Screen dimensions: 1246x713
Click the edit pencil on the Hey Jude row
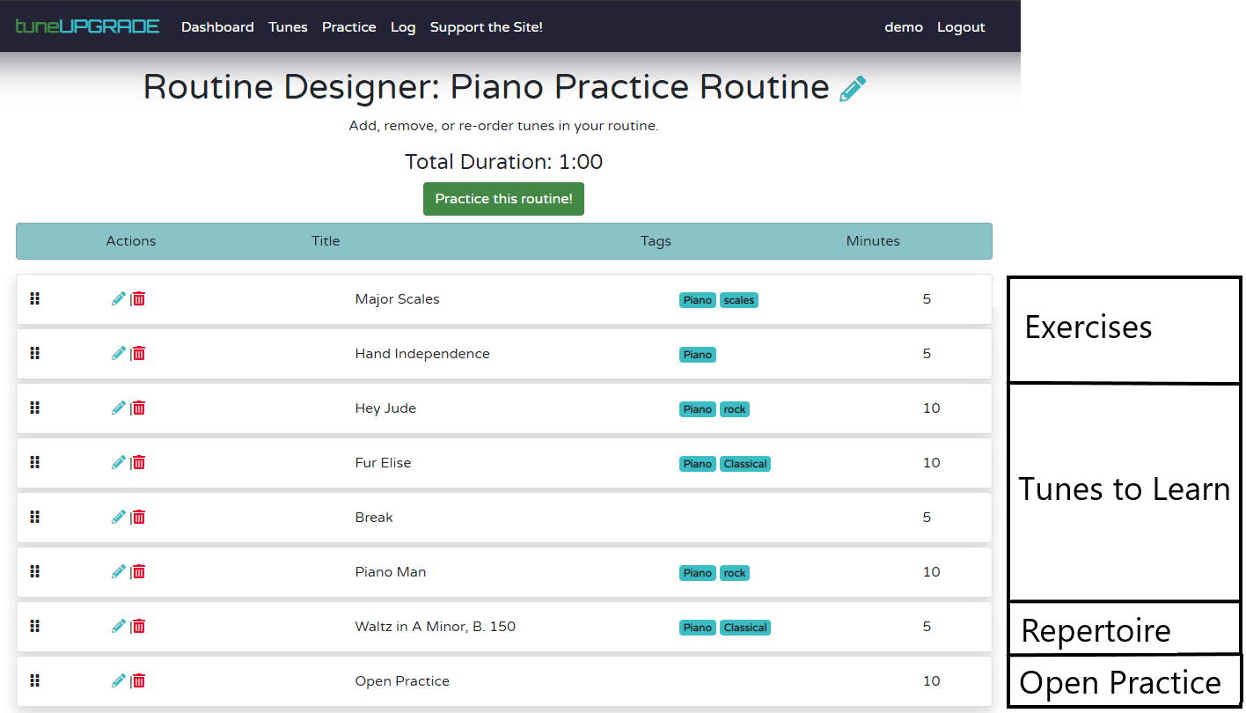click(x=119, y=408)
